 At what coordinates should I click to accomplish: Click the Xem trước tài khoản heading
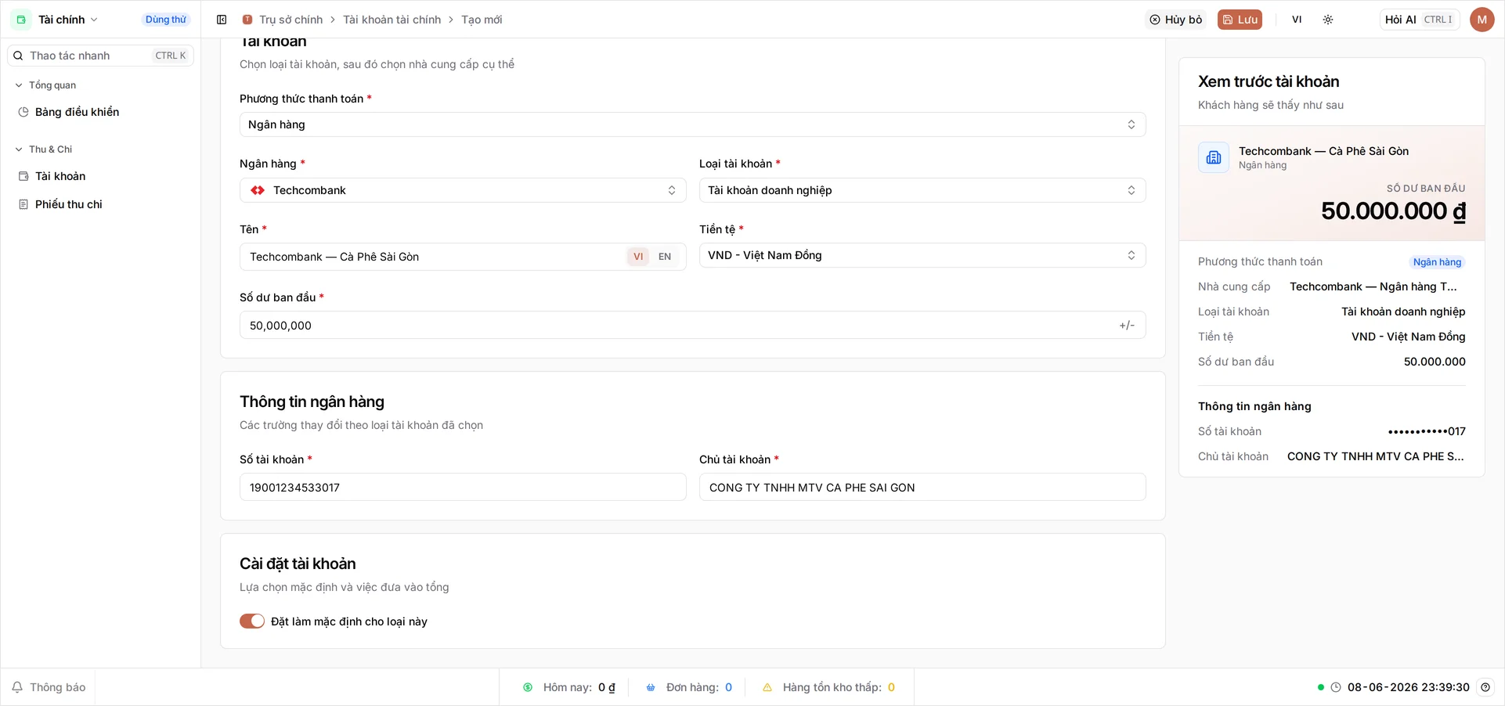click(1269, 81)
